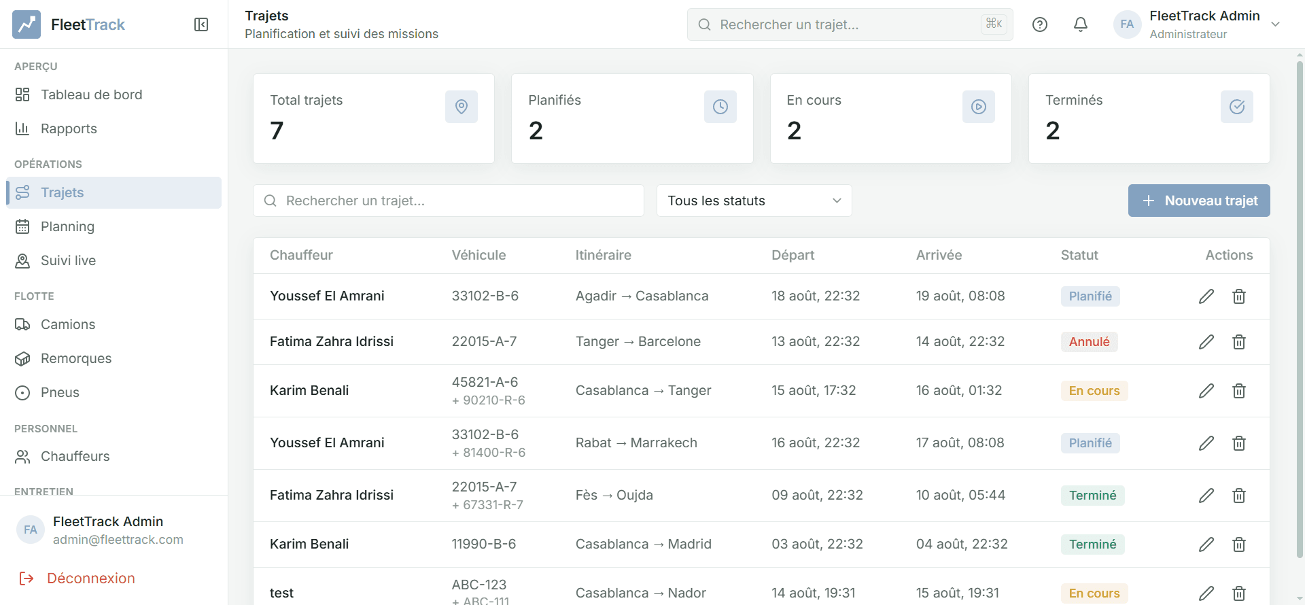The width and height of the screenshot is (1305, 605).
Task: Navigate to Camions
Action: [114, 324]
